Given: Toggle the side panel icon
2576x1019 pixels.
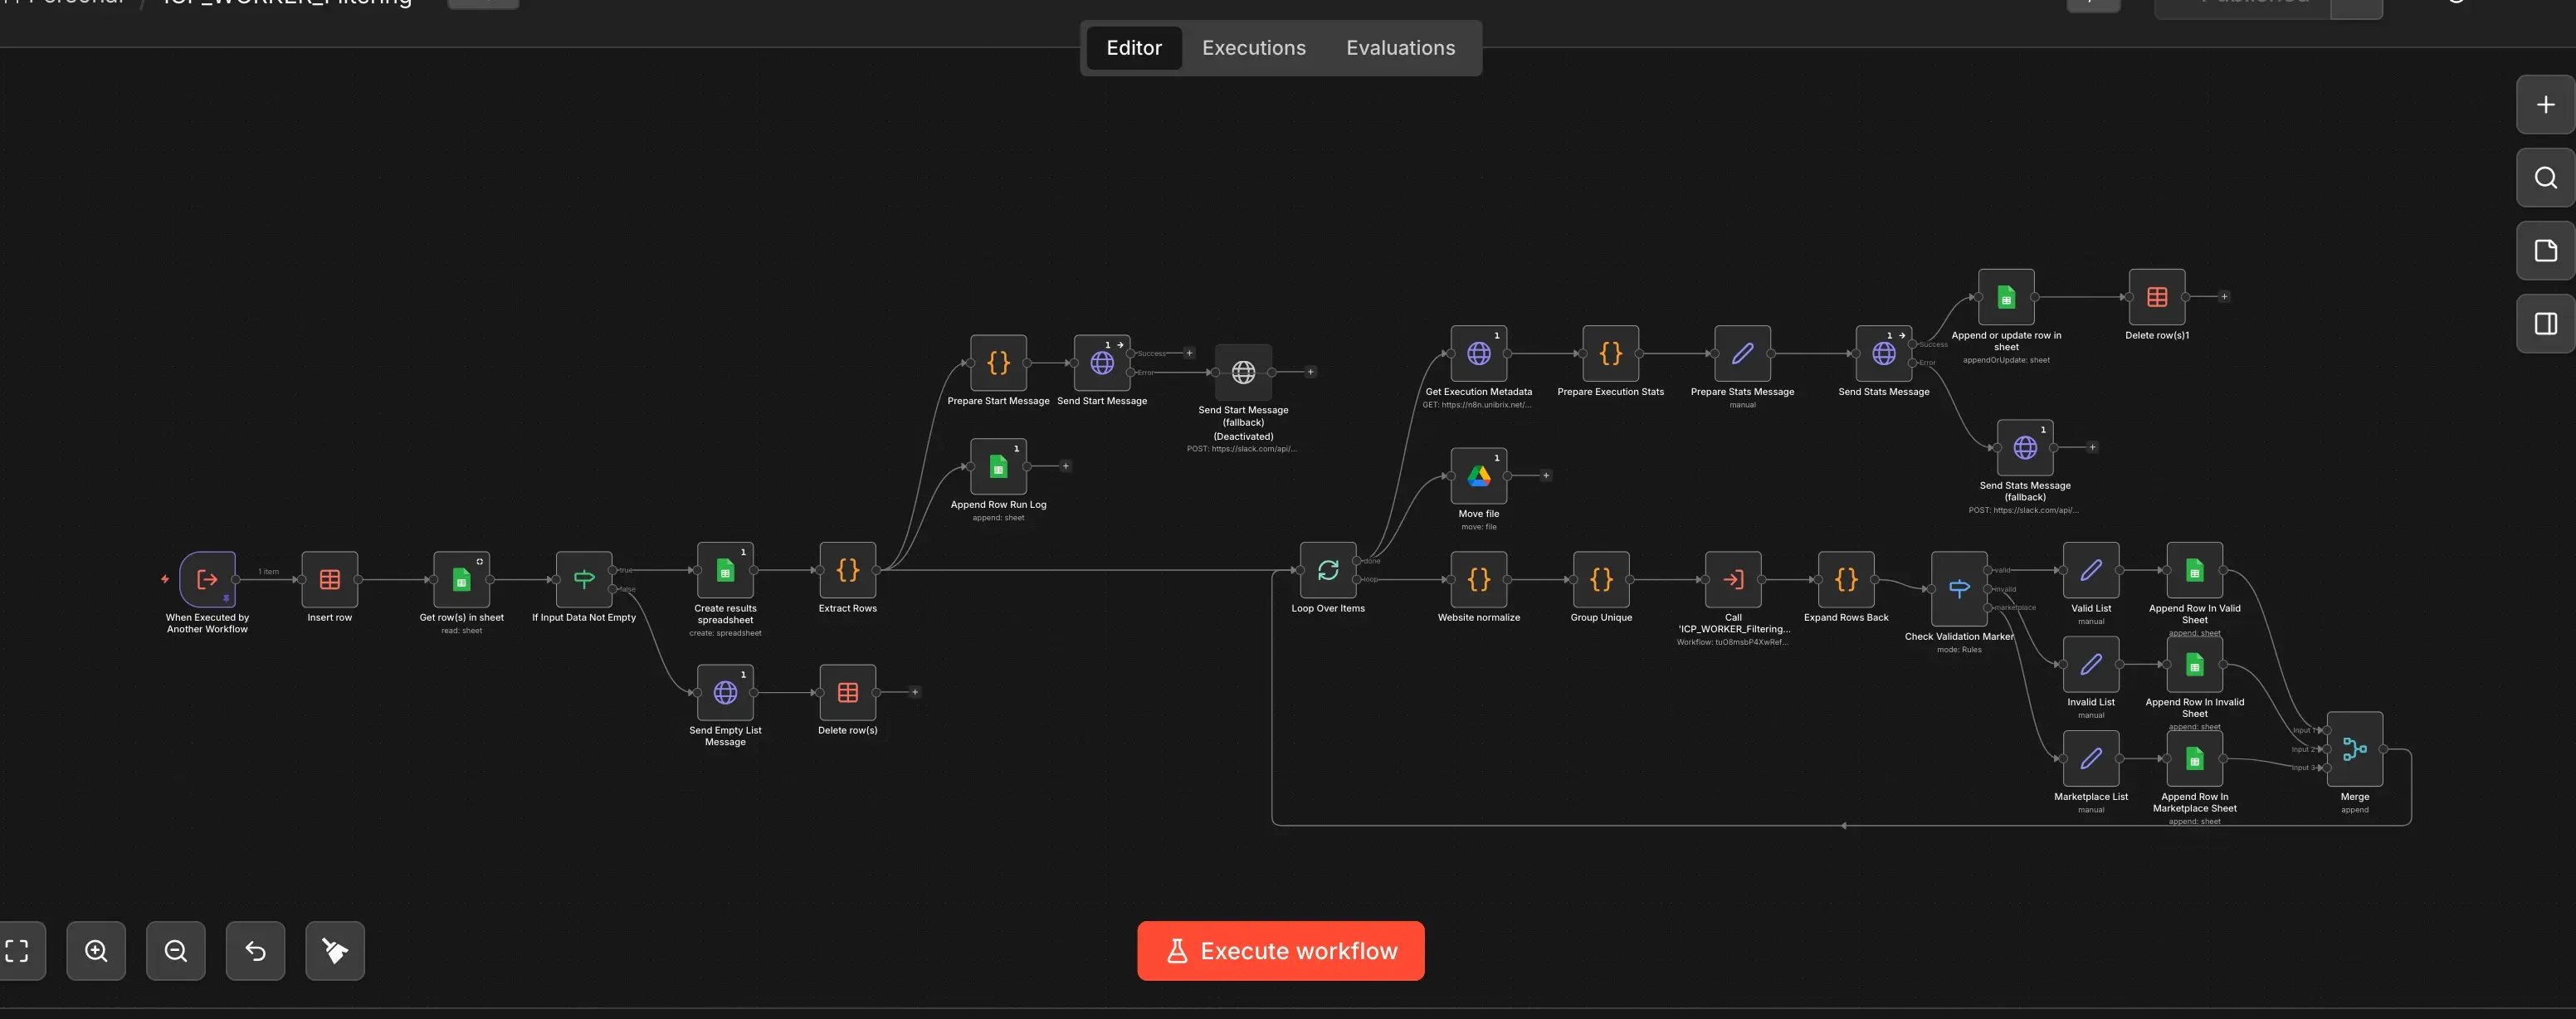Looking at the screenshot, I should [x=2545, y=324].
